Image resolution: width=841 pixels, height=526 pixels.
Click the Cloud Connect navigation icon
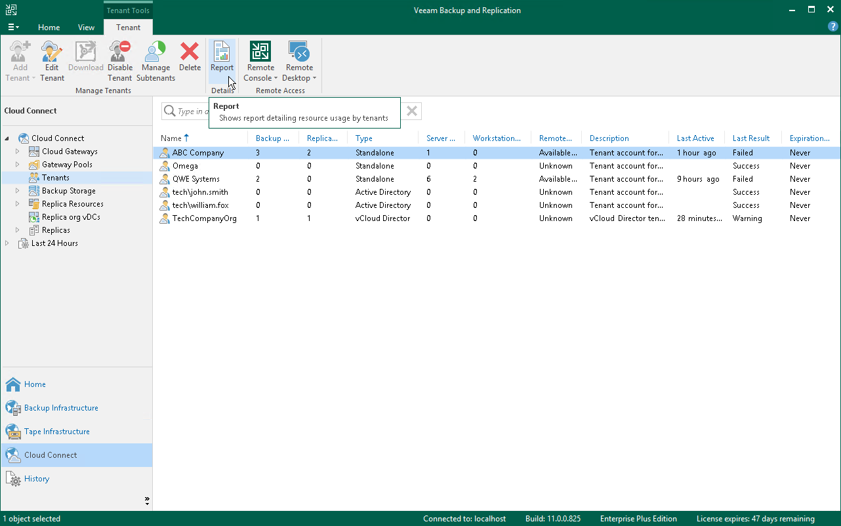coord(13,455)
